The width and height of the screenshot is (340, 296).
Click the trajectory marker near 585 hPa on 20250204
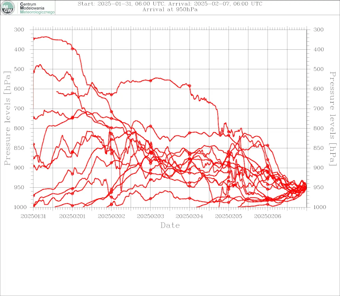(190, 86)
